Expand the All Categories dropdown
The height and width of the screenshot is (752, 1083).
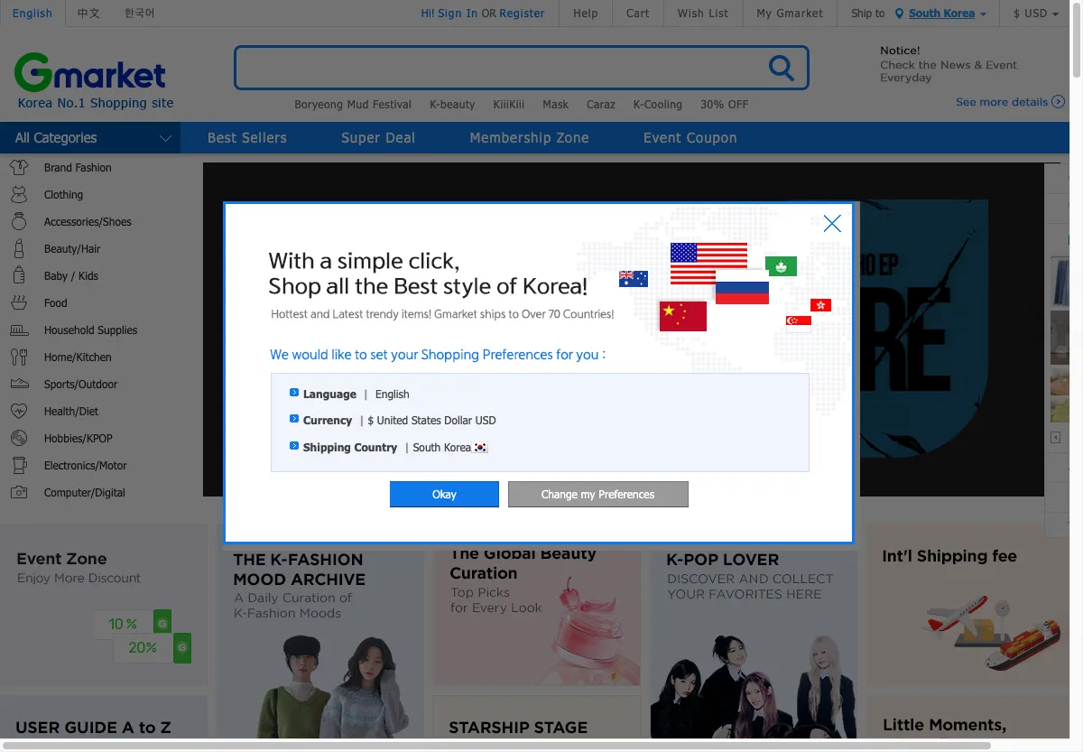click(90, 138)
